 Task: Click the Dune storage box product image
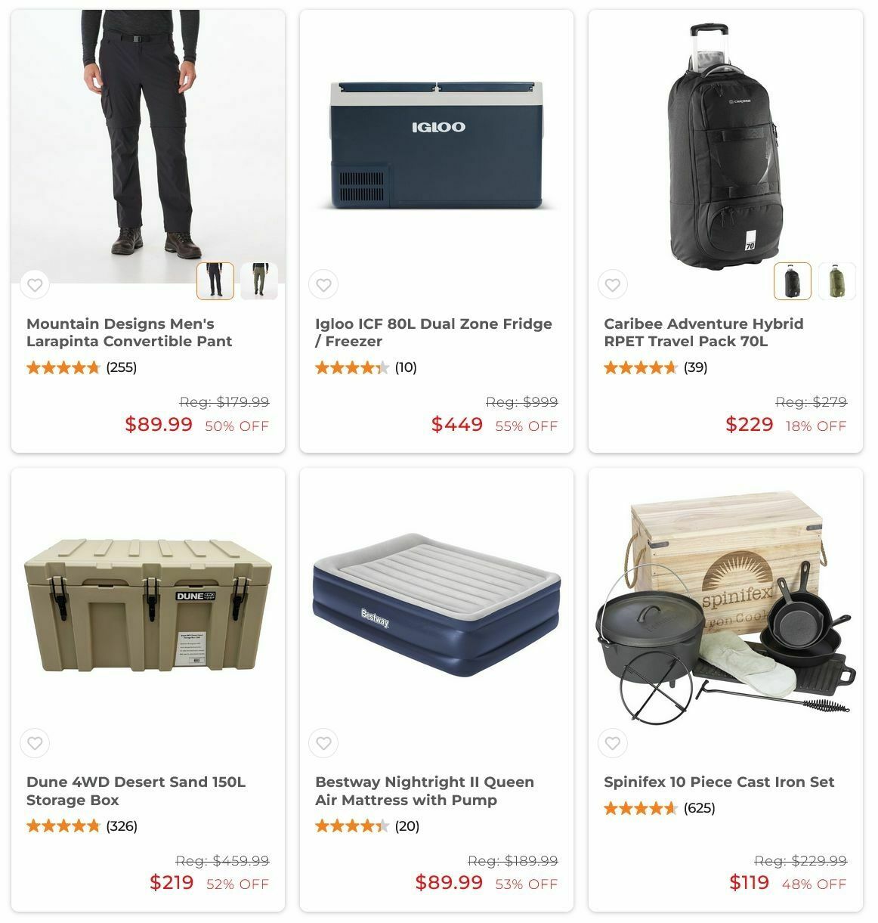click(x=148, y=606)
